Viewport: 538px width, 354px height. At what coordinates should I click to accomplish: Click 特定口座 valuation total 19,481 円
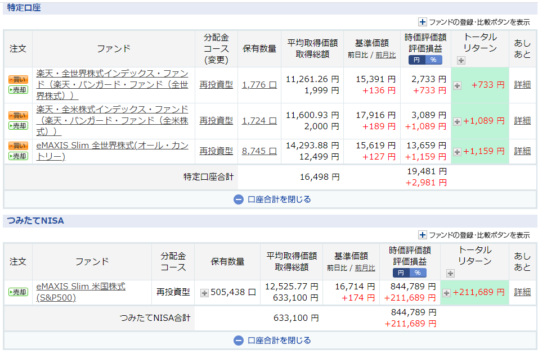pos(427,171)
